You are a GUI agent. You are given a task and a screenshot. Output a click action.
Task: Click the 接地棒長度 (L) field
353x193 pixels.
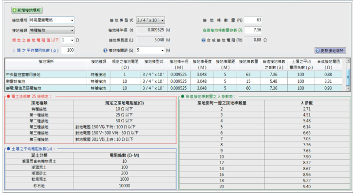(150, 40)
